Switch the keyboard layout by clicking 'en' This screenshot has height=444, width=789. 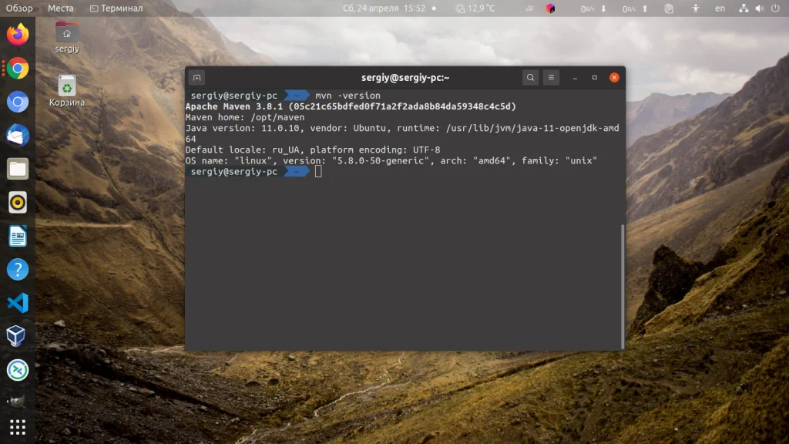720,8
